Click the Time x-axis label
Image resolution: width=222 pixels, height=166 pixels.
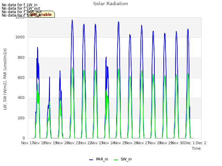pos(196,148)
